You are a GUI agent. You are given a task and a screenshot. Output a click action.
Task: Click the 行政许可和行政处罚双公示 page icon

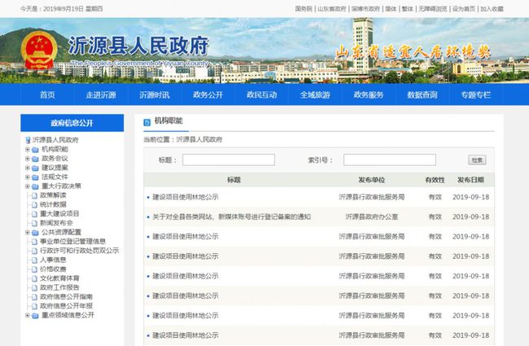coord(34,251)
